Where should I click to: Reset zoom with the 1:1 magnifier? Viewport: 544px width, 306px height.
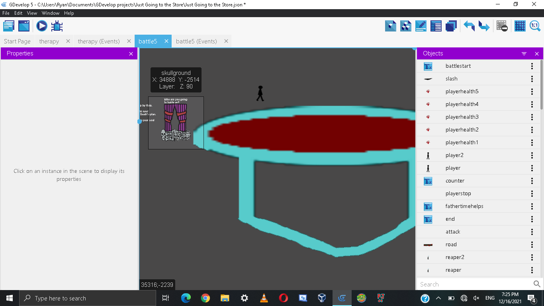[535, 26]
